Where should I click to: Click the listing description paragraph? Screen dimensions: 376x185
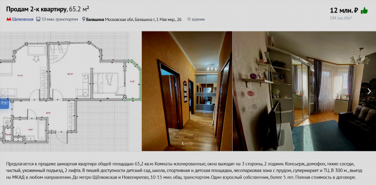(x=184, y=171)
